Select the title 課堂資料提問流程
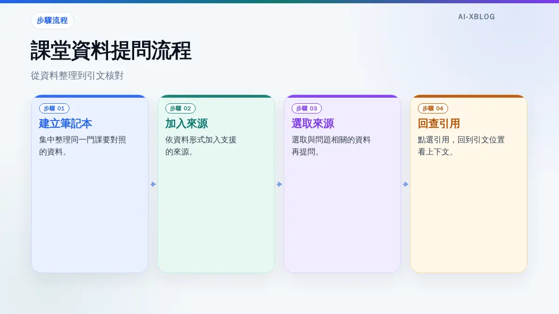The width and height of the screenshot is (559, 314). click(111, 51)
